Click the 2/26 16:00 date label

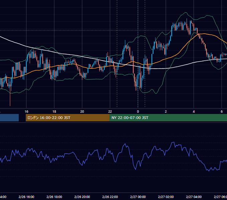26,197
